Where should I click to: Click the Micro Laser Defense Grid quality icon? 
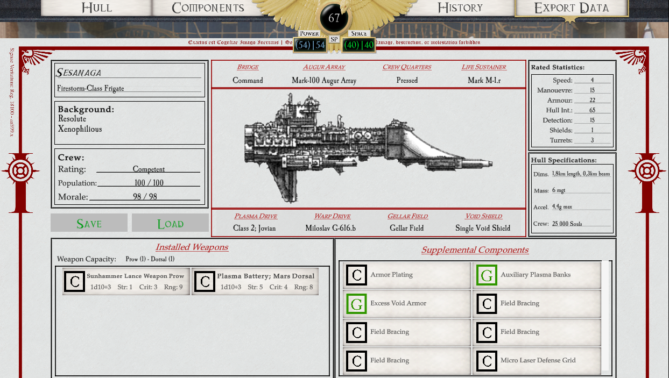(x=487, y=360)
